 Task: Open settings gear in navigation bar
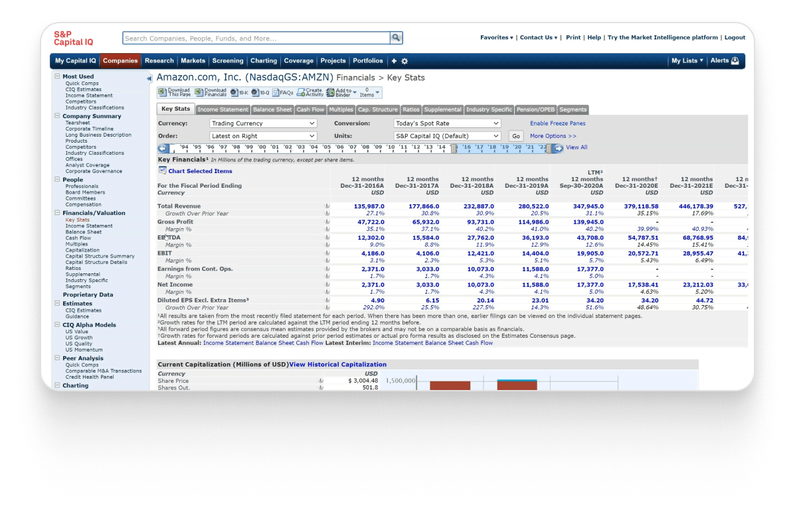[404, 61]
